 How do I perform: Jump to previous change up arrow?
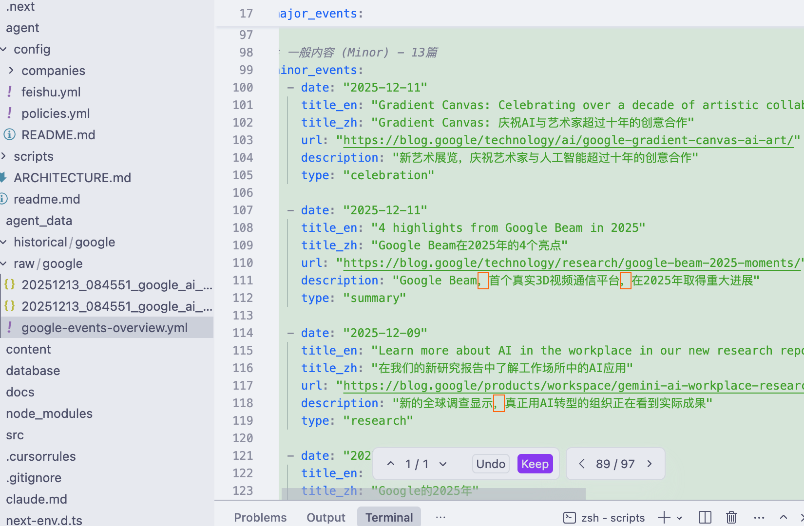pos(391,464)
